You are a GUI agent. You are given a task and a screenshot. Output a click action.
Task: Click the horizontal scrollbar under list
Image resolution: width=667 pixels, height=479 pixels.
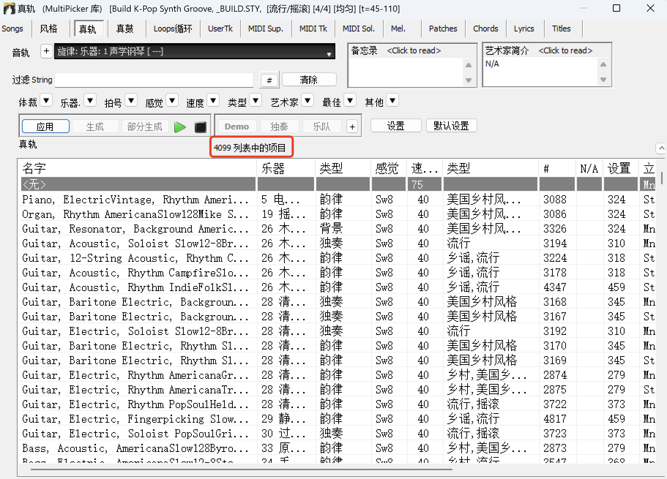point(242,469)
